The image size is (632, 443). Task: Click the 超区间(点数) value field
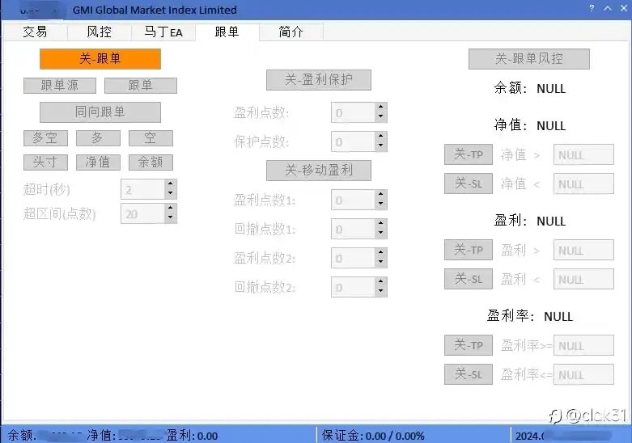[142, 213]
